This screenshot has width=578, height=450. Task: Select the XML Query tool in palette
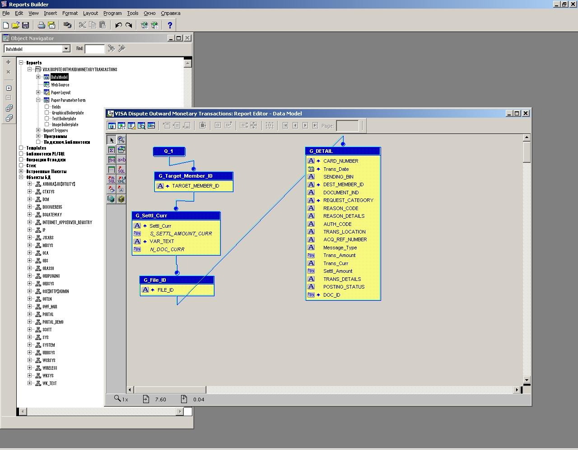click(121, 179)
